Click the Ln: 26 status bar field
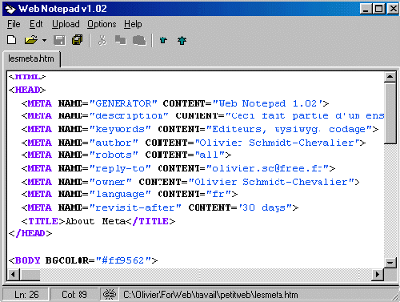 [26, 295]
